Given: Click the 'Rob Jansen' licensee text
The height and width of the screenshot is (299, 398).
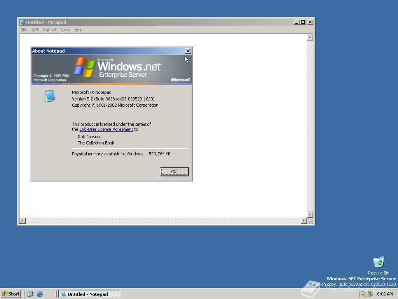Looking at the screenshot, I should pyautogui.click(x=89, y=137).
